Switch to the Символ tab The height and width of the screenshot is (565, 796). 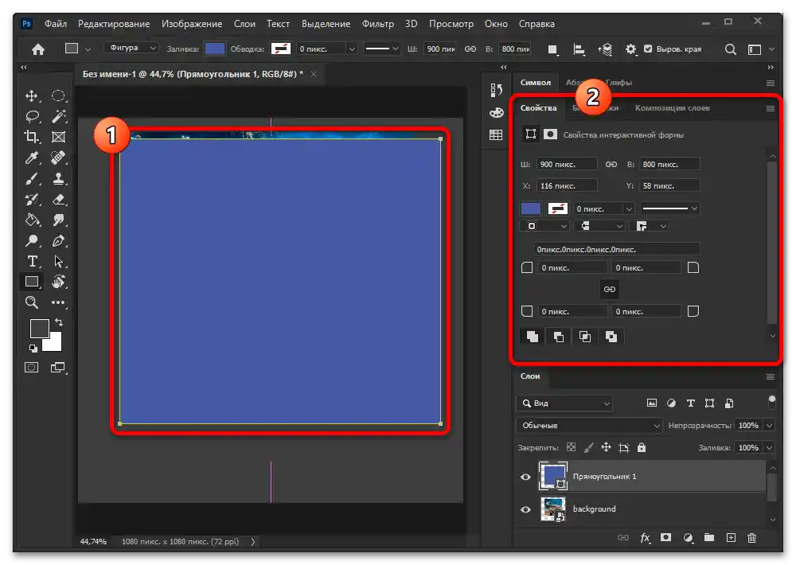click(536, 82)
